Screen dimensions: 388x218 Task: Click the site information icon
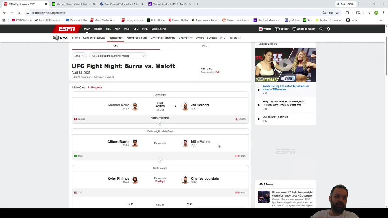point(28,13)
